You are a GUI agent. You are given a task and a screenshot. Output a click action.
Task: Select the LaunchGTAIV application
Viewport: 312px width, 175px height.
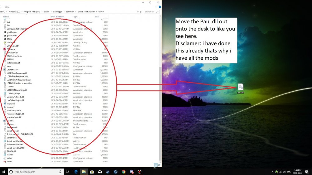pyautogui.click(x=12, y=70)
